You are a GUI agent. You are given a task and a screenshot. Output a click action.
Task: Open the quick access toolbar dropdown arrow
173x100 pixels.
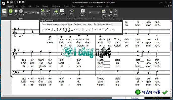point(25,2)
